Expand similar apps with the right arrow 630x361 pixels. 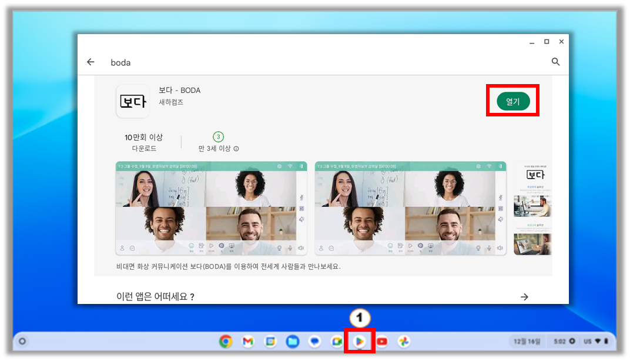(524, 297)
